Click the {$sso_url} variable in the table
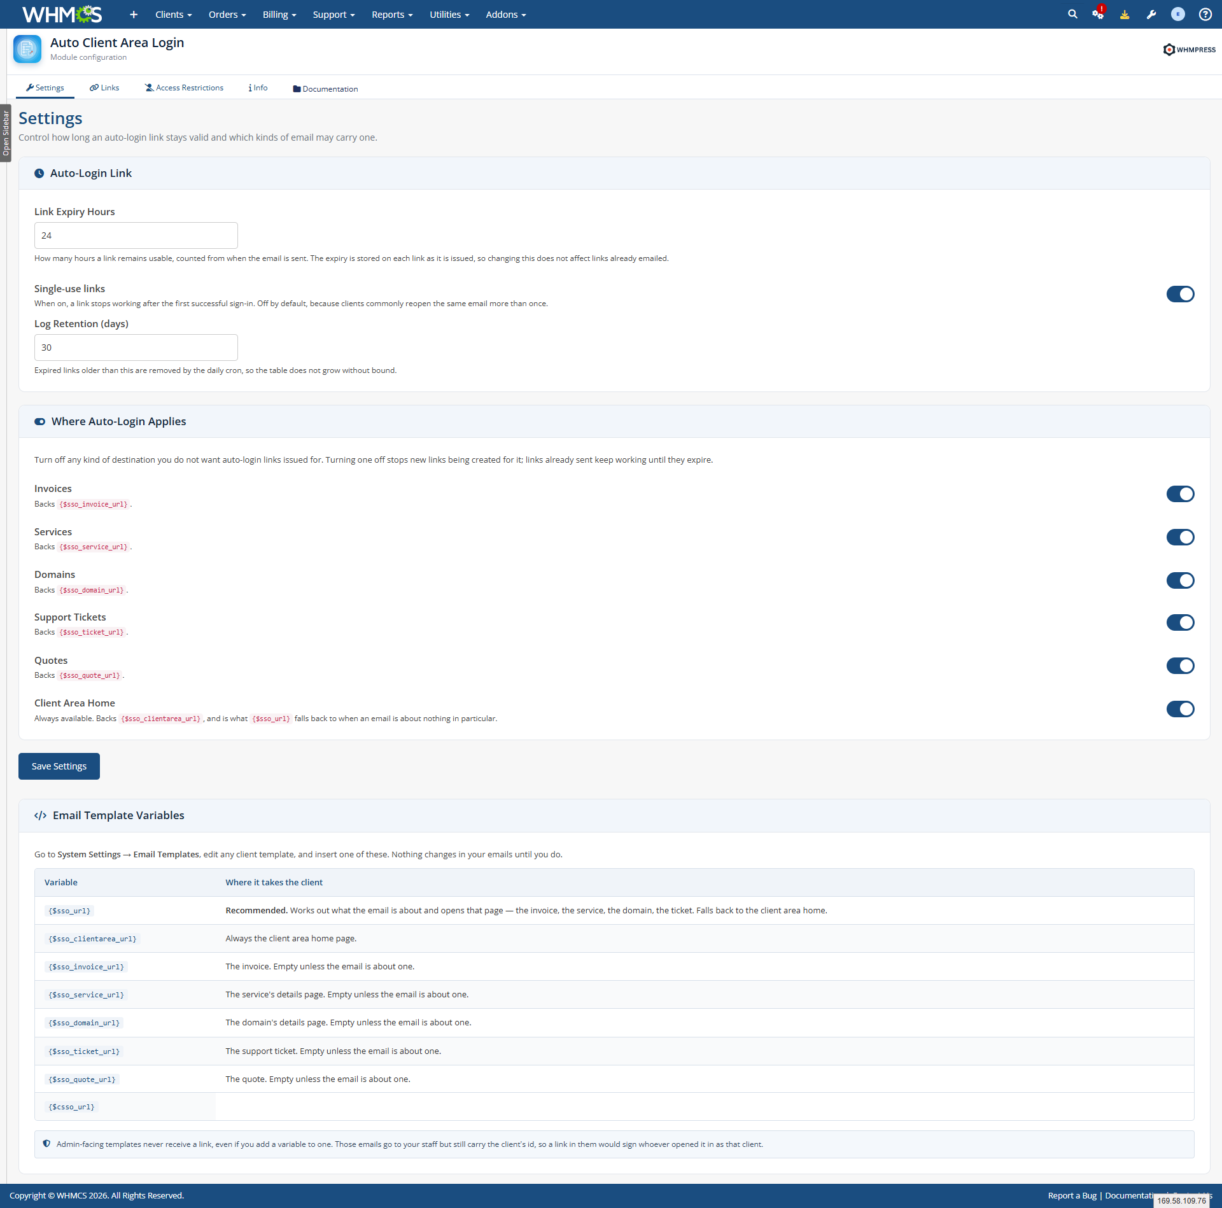The width and height of the screenshot is (1222, 1208). click(69, 911)
